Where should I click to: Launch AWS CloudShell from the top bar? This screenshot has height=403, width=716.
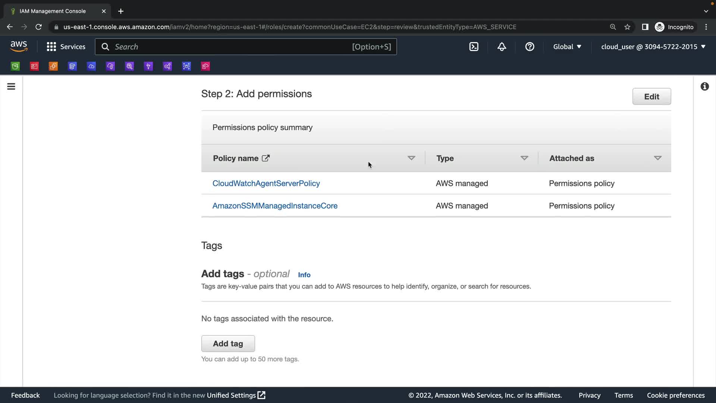474,47
